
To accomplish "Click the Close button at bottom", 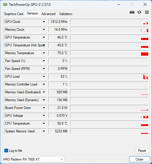I will coord(139,159).
